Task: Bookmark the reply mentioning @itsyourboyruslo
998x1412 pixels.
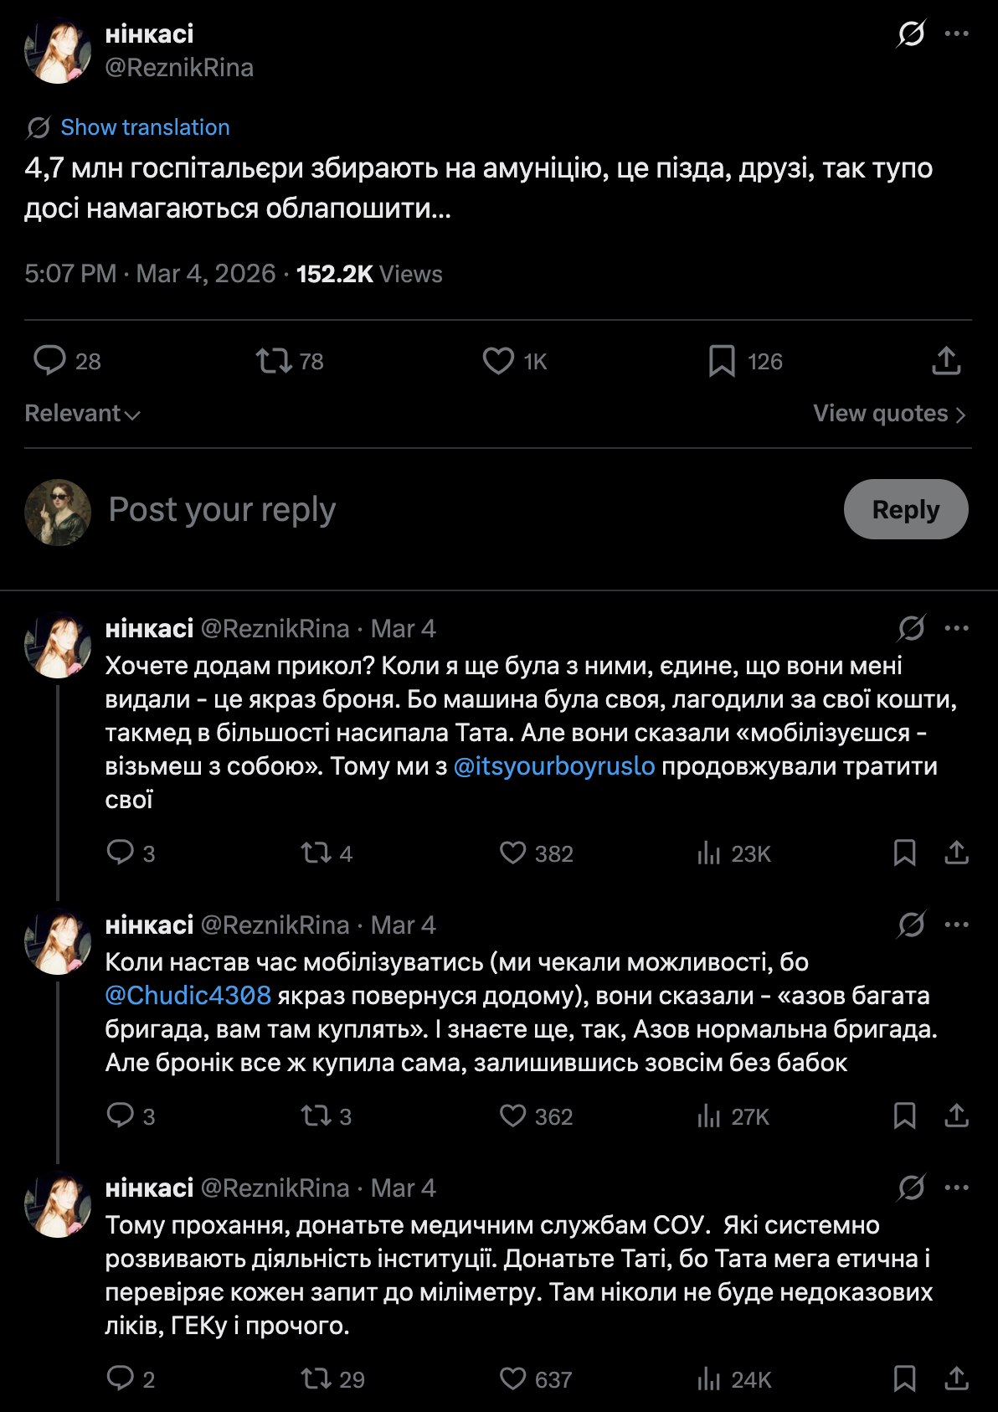Action: pyautogui.click(x=904, y=853)
